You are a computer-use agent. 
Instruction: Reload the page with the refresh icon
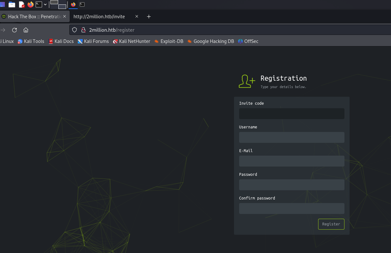(14, 30)
